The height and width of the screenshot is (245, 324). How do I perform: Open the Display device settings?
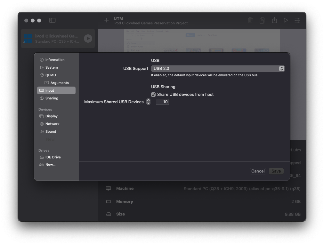[x=56, y=116]
